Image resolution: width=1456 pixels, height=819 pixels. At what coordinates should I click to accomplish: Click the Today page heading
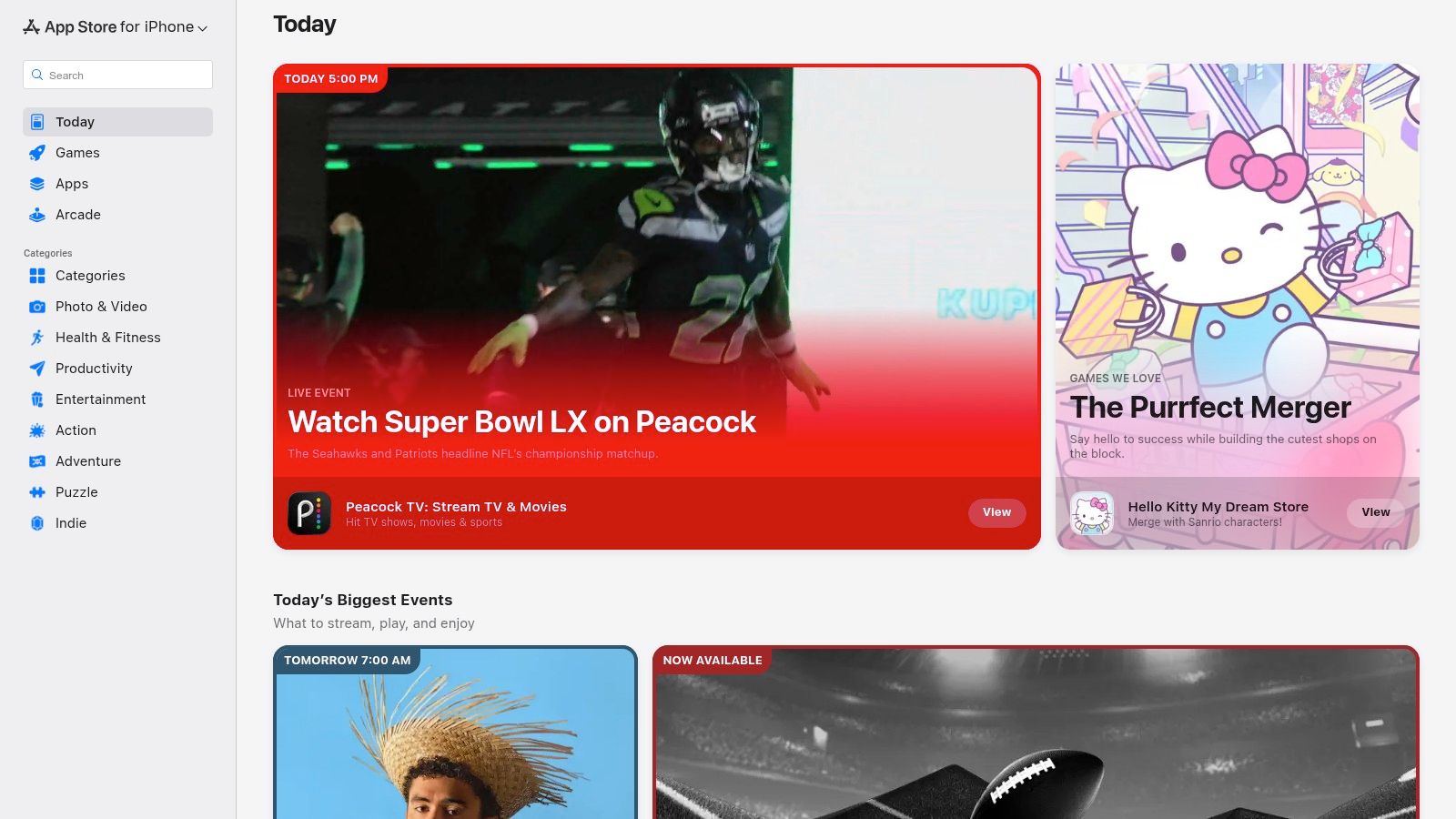[x=305, y=25]
